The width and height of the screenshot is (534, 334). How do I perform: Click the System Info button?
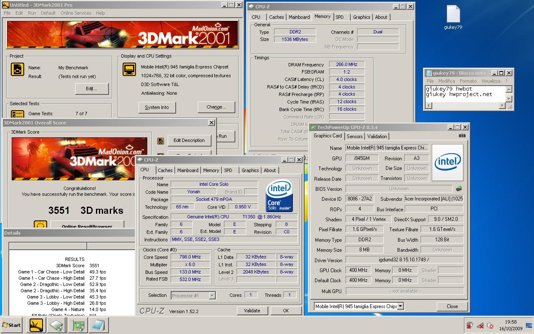click(157, 107)
